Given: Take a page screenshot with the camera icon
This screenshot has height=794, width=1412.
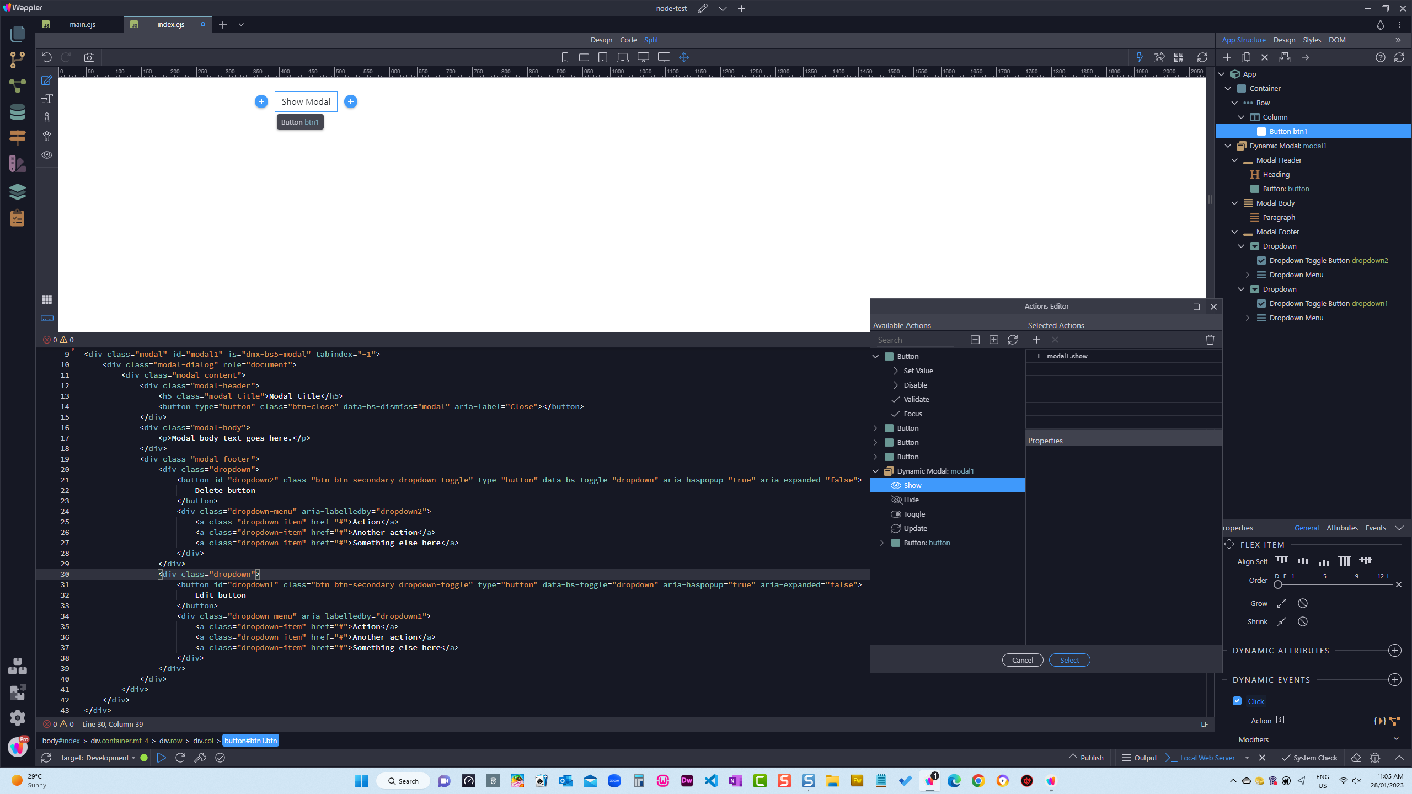Looking at the screenshot, I should pyautogui.click(x=89, y=57).
